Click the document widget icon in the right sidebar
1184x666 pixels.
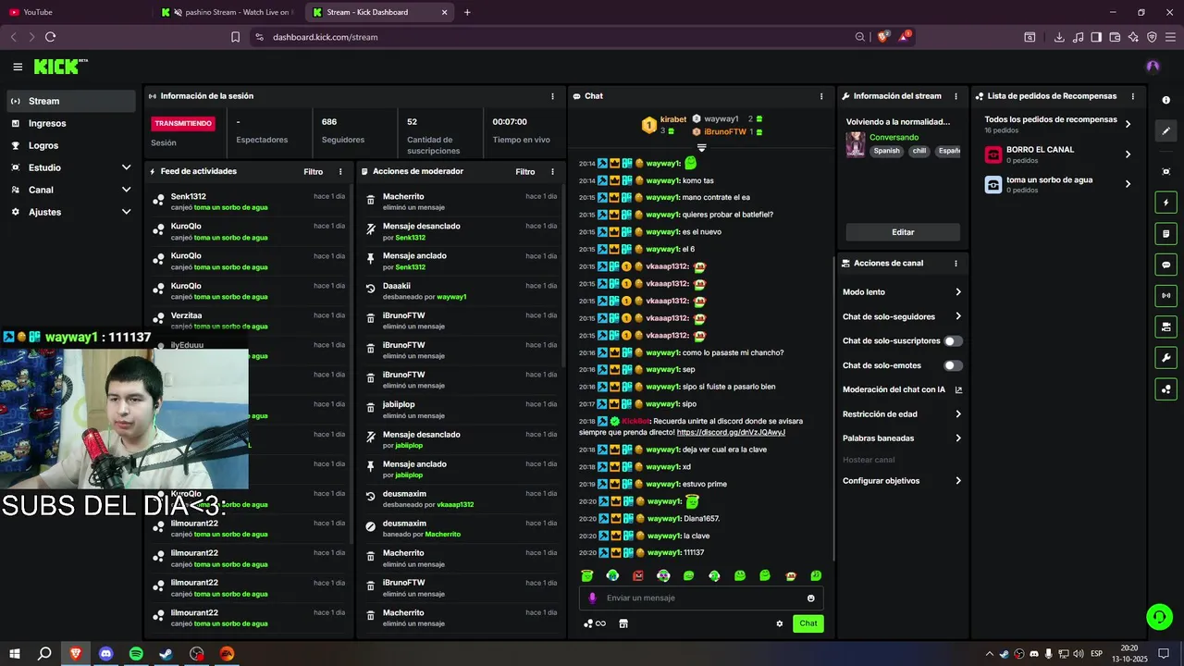point(1165,233)
